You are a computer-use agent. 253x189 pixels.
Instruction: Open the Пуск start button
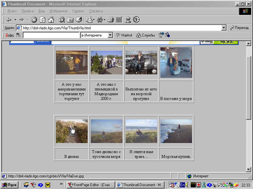point(10,185)
